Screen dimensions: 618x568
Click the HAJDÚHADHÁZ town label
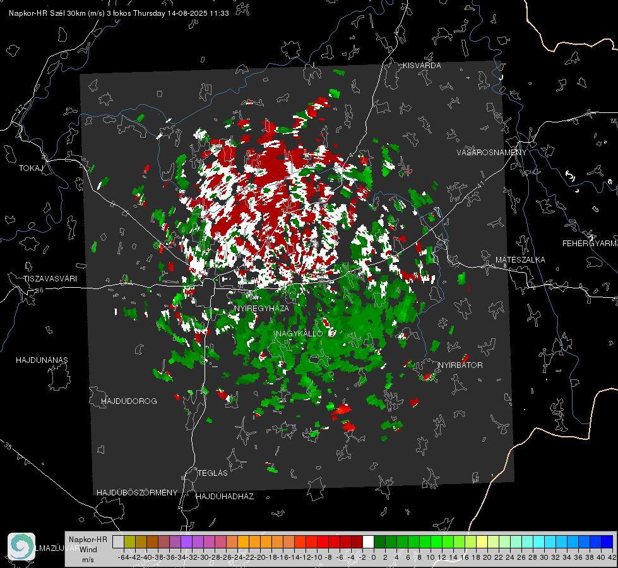225,497
